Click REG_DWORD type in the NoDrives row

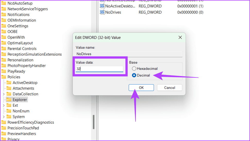coord(150,12)
